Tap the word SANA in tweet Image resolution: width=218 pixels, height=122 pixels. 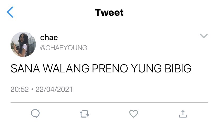point(25,68)
